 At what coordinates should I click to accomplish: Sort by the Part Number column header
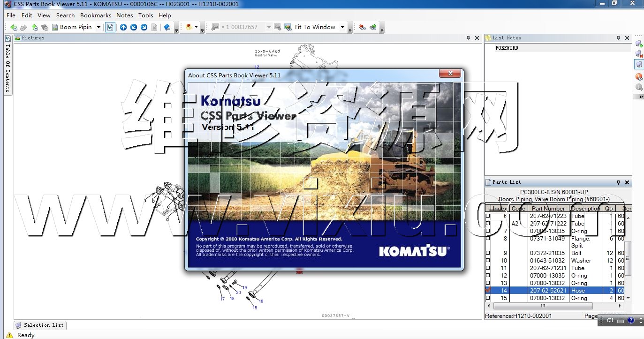[548, 209]
